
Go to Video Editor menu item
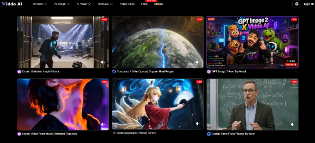click(127, 4)
